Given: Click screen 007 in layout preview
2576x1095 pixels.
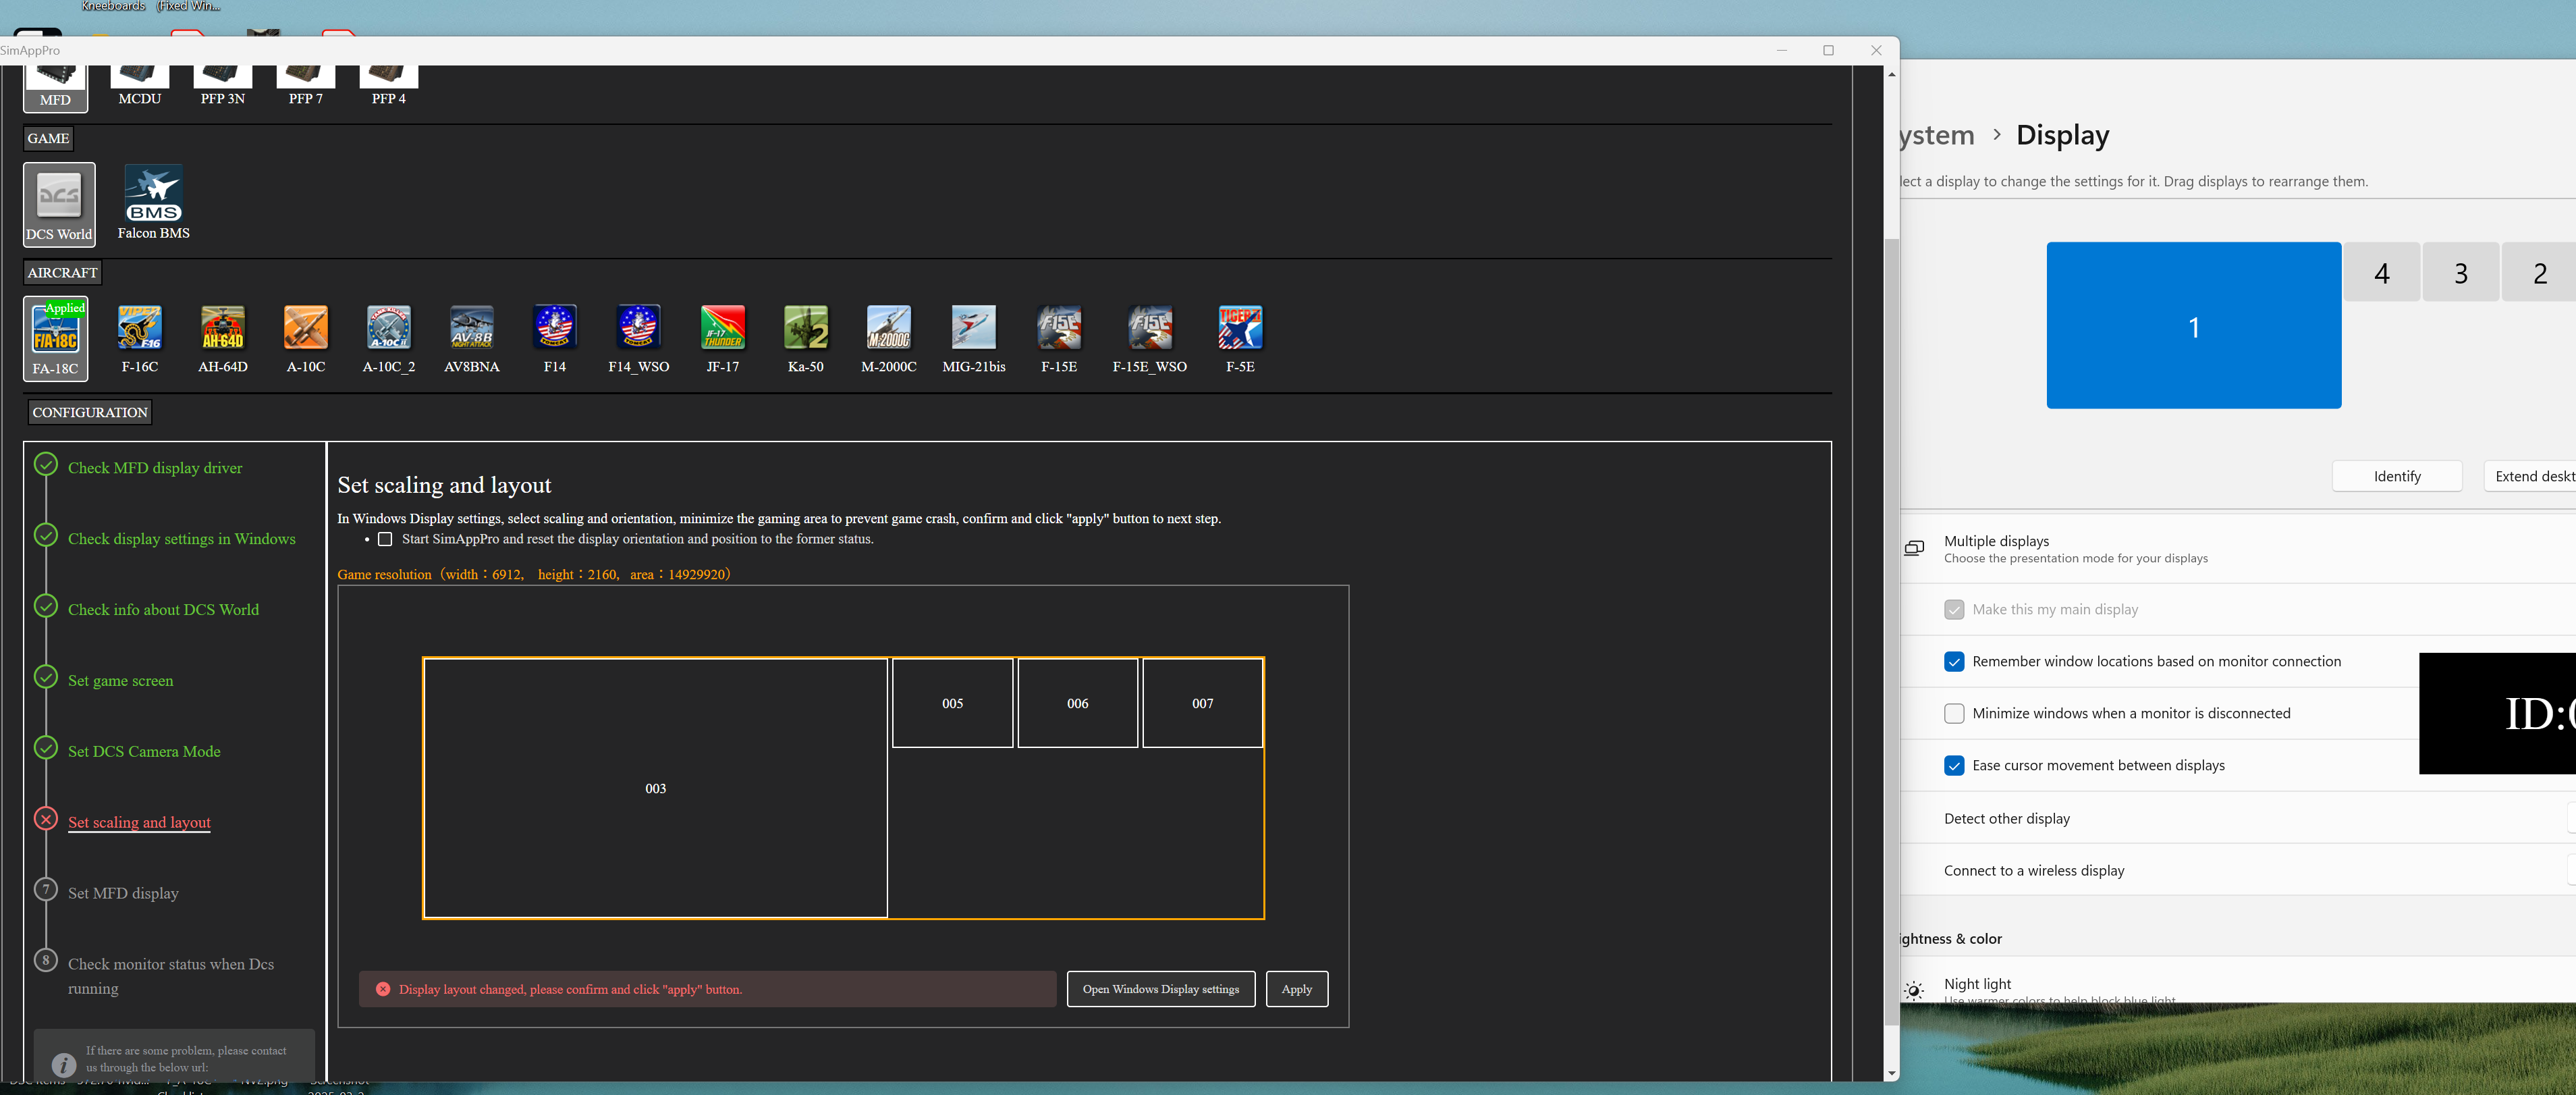Looking at the screenshot, I should pos(1202,703).
